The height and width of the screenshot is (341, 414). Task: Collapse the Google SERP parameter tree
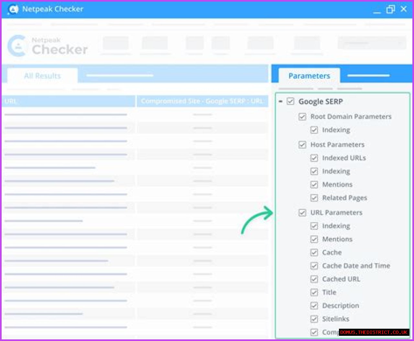pos(281,101)
